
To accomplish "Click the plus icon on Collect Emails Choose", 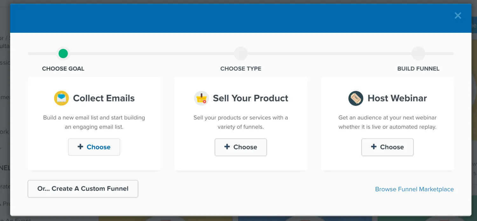I will [80, 147].
